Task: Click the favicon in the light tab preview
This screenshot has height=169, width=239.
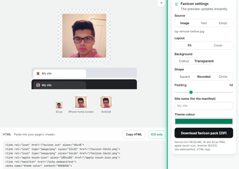Action: click(x=38, y=74)
